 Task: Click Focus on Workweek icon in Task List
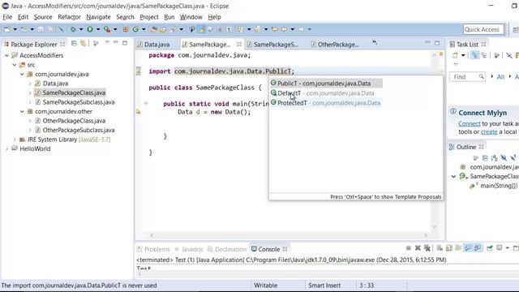[x=496, y=55]
